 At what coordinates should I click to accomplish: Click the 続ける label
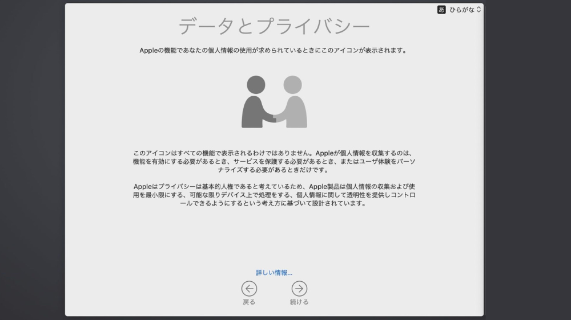tap(299, 302)
